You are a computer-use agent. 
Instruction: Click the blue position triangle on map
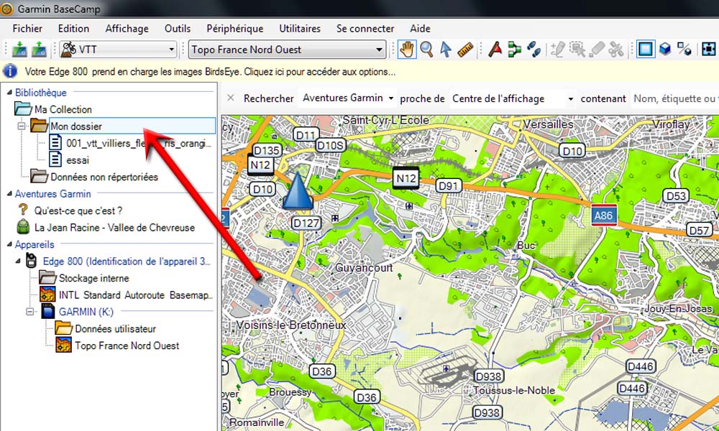pos(298,191)
